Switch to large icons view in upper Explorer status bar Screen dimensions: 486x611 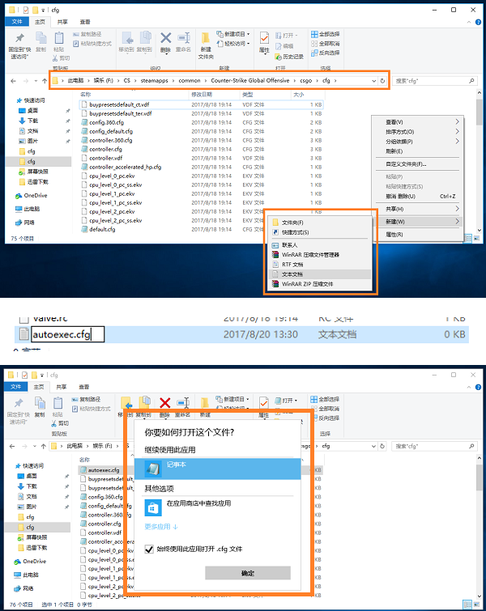476,239
